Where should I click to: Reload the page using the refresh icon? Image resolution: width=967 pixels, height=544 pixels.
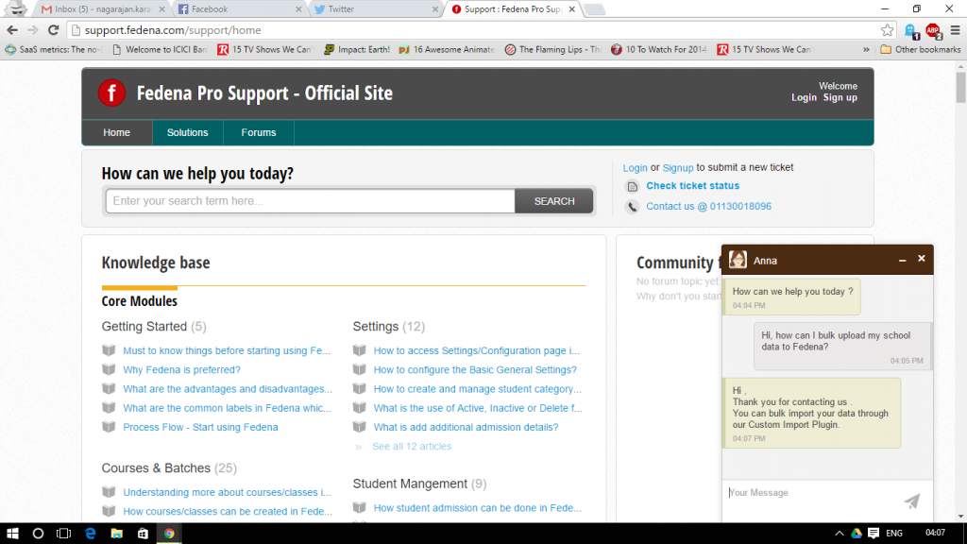coord(54,29)
